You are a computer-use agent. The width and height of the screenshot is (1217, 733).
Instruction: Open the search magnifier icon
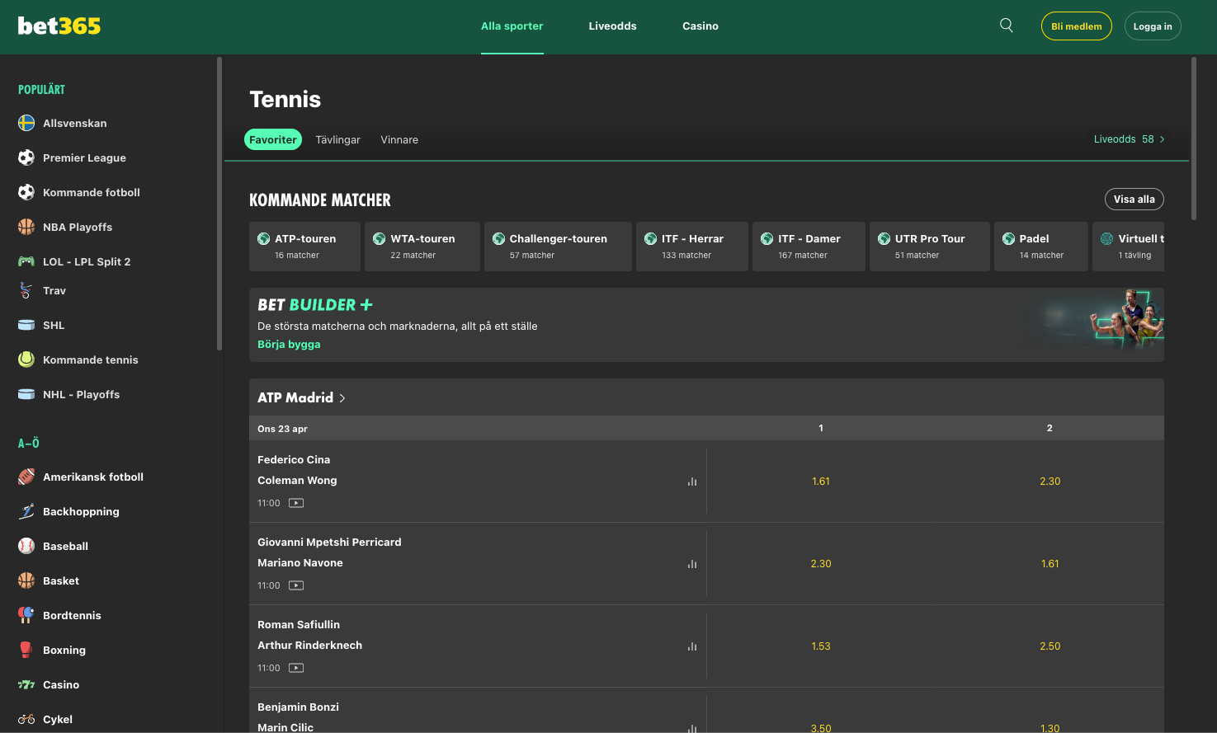tap(1007, 26)
